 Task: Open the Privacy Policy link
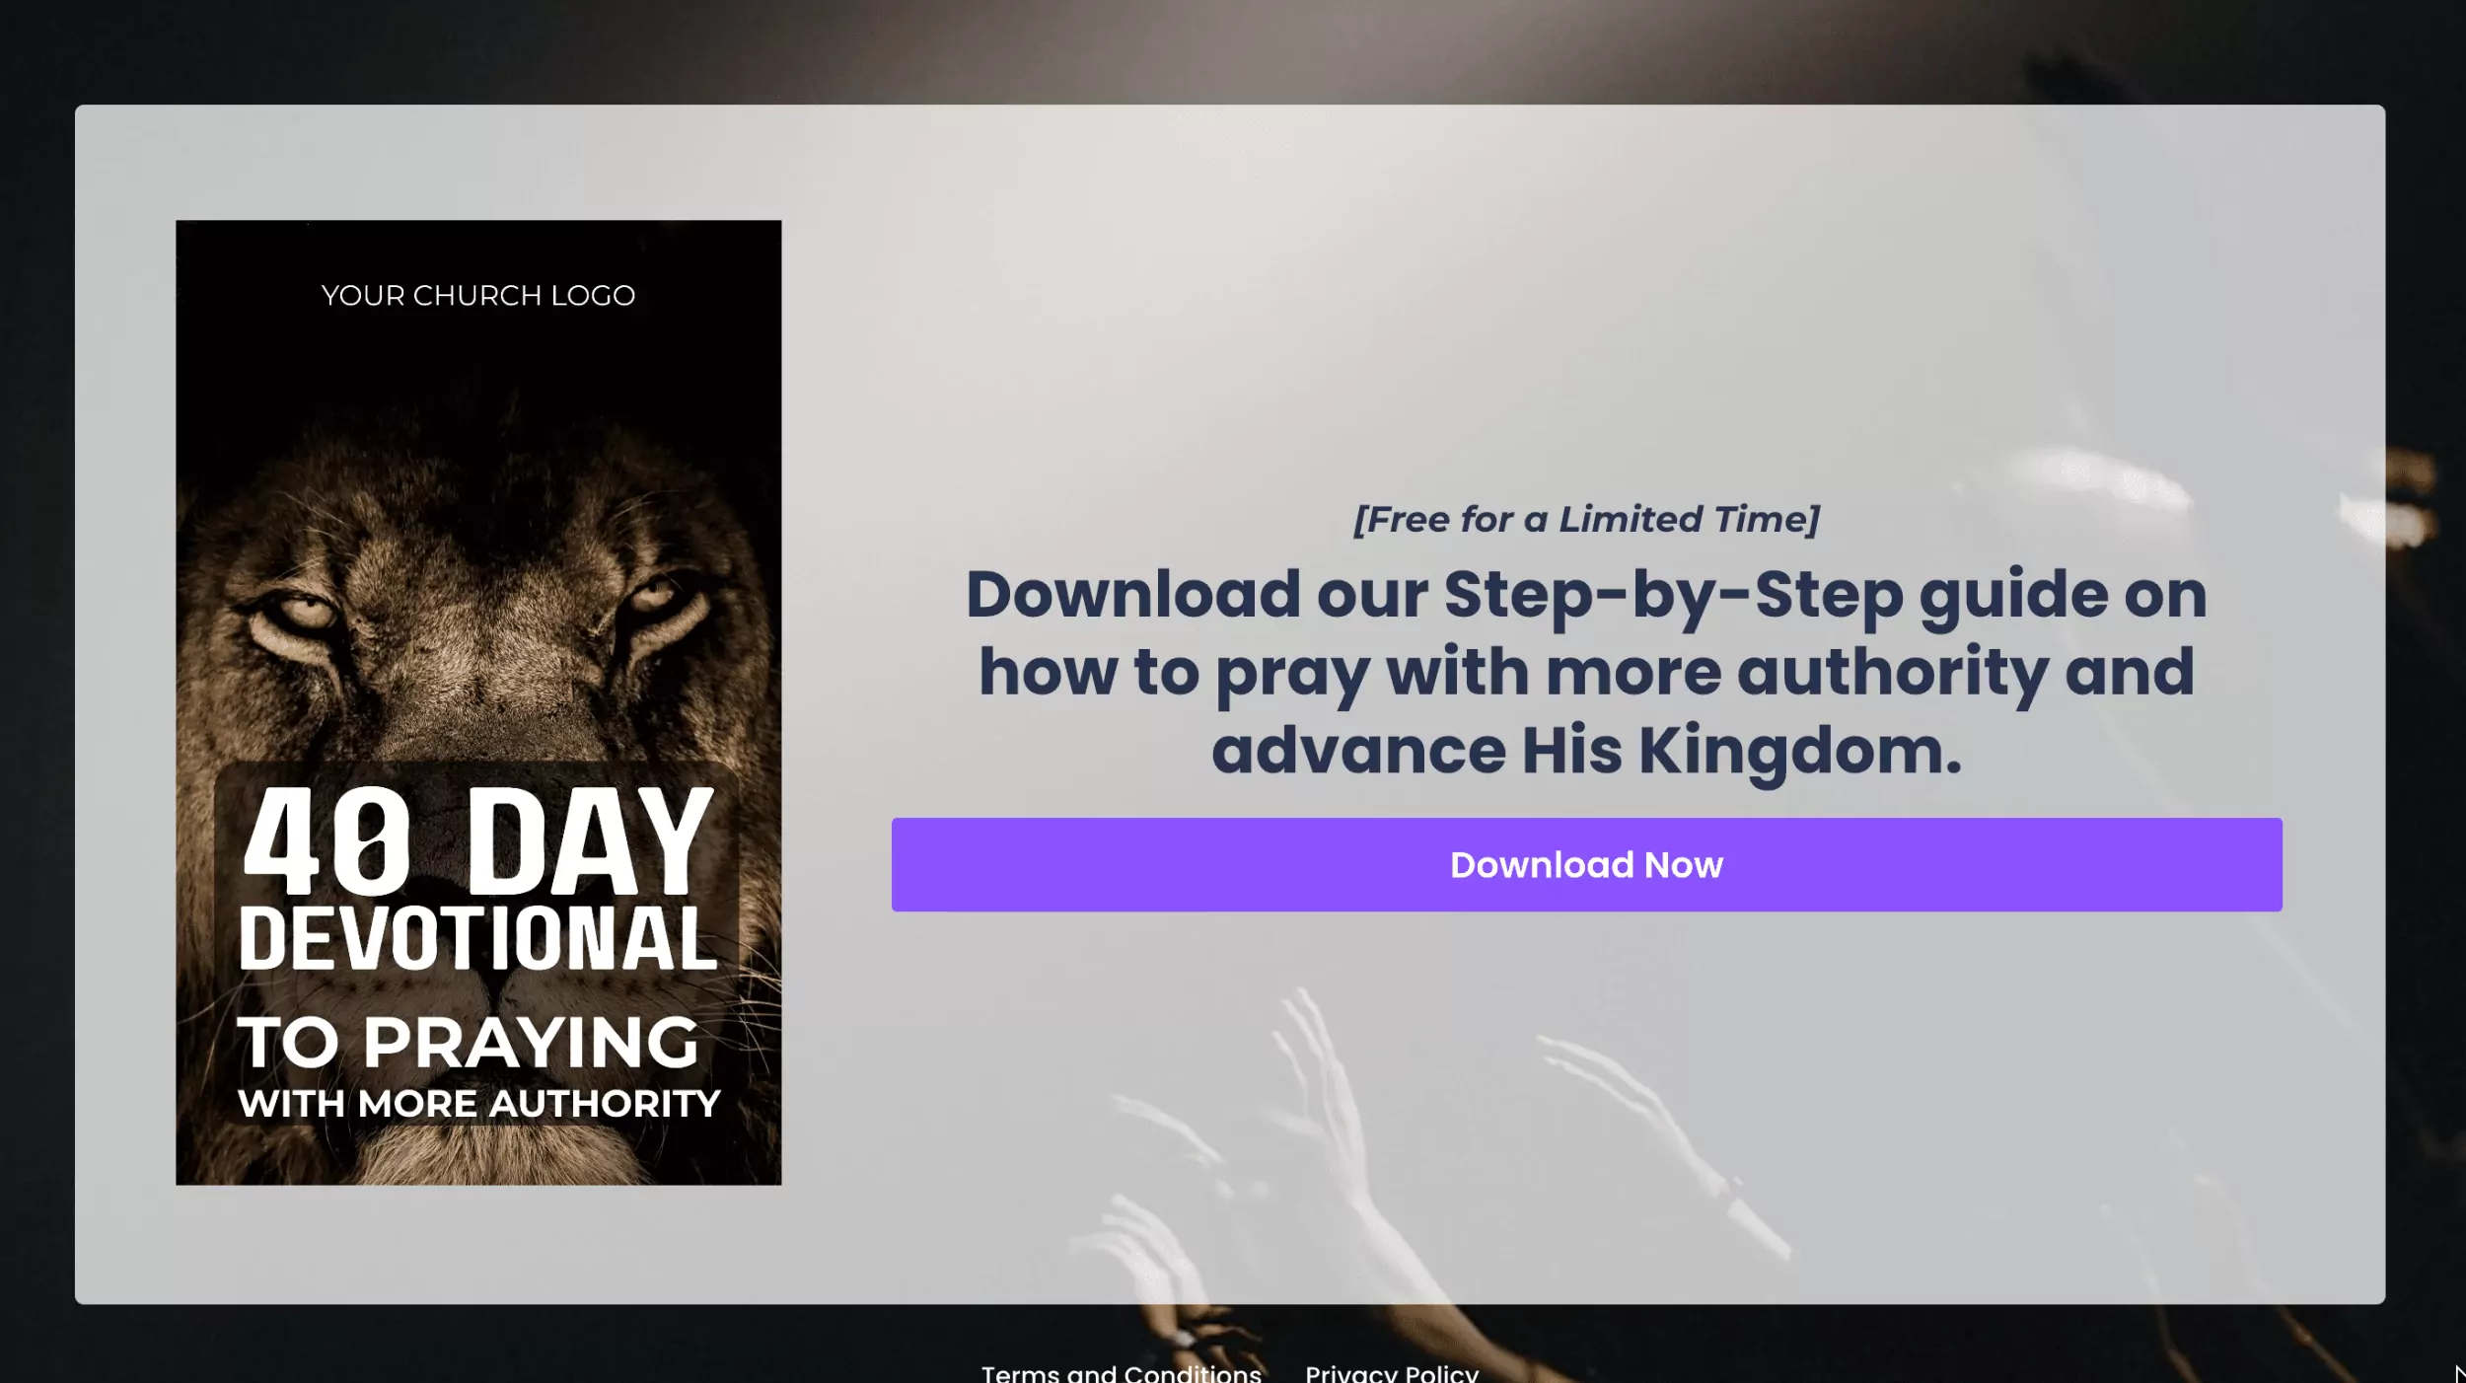click(x=1392, y=1372)
